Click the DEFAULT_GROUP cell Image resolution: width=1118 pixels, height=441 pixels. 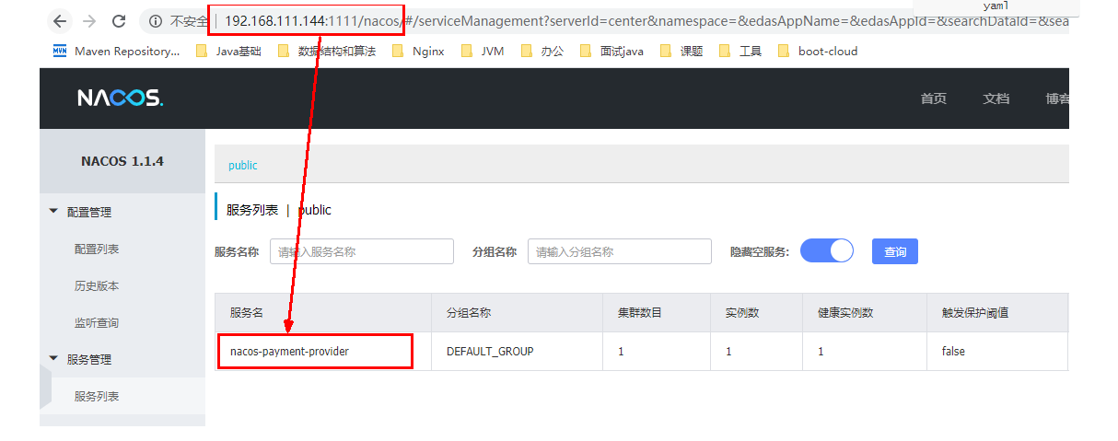click(490, 352)
